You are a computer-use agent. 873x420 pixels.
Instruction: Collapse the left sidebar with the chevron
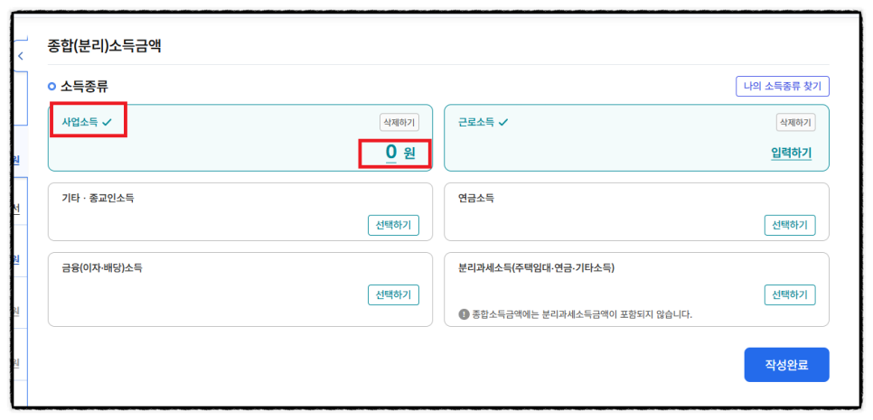pyautogui.click(x=20, y=56)
